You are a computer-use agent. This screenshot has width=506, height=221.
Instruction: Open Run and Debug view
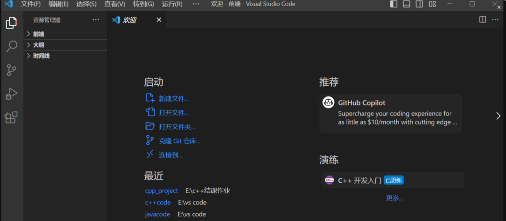coord(11,94)
